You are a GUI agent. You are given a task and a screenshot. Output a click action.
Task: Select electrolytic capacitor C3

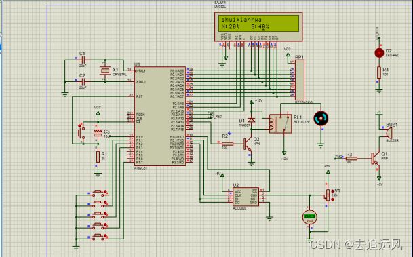pyautogui.click(x=98, y=133)
